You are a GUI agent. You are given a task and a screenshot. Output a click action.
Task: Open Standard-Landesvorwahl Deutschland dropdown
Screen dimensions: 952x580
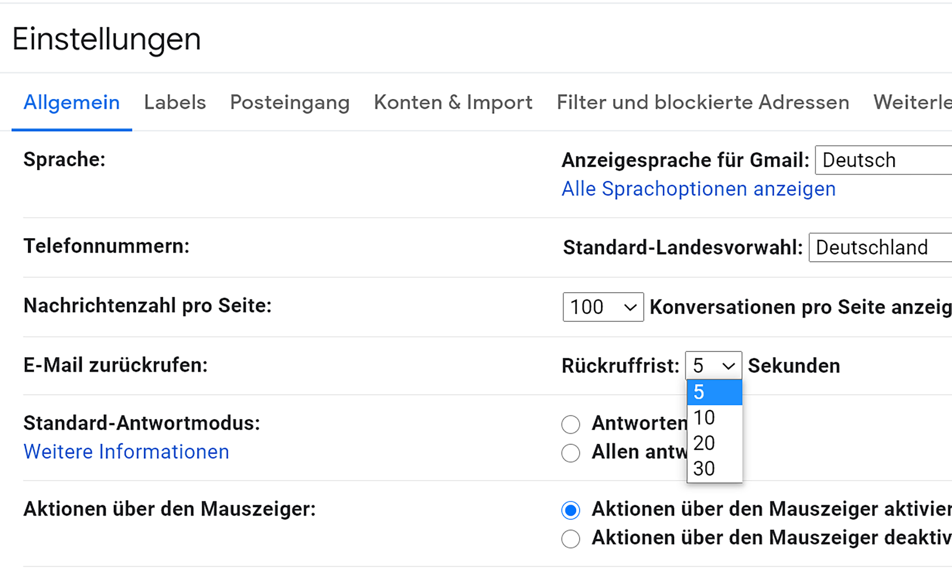point(880,247)
